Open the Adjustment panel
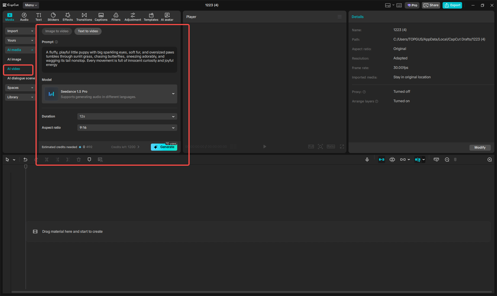Viewport: 497px width, 296px height. [133, 17]
